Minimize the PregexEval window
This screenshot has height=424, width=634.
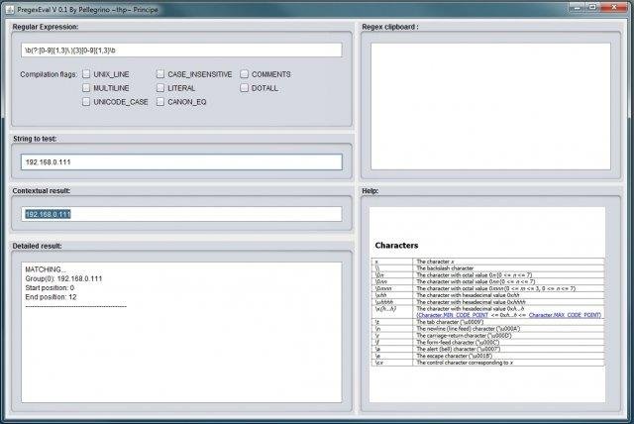[577, 7]
